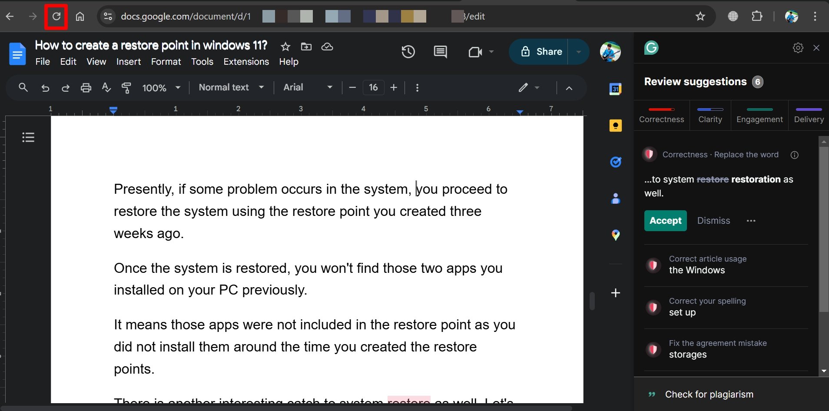
Task: Move document using the folder icon
Action: (306, 46)
